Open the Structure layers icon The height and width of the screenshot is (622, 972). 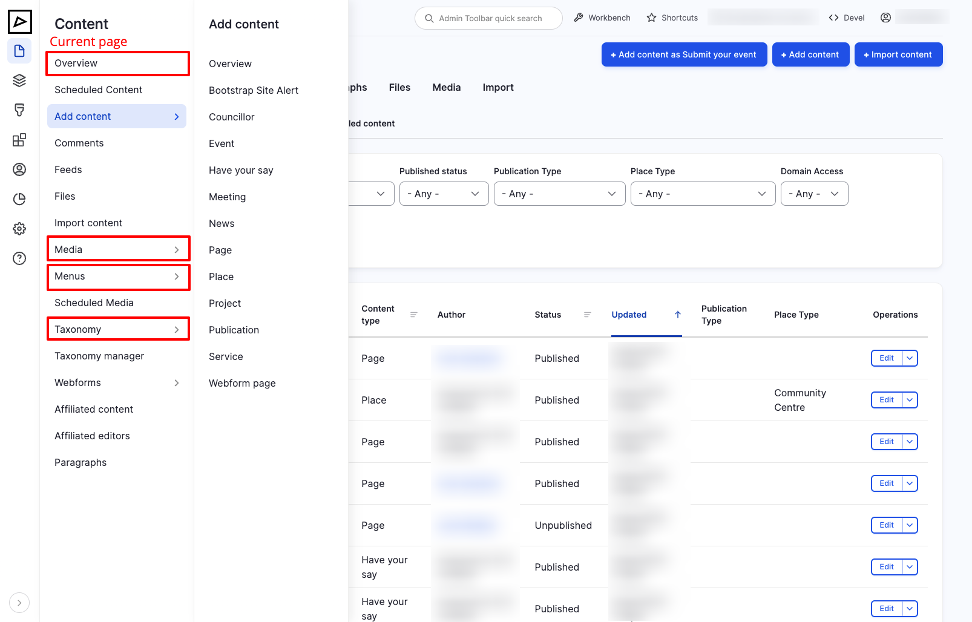coord(19,80)
